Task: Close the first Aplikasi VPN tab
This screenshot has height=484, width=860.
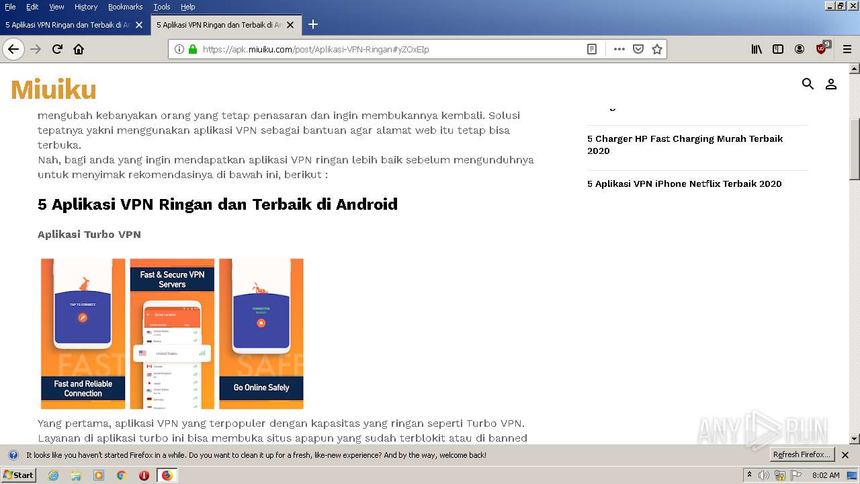Action: (139, 25)
